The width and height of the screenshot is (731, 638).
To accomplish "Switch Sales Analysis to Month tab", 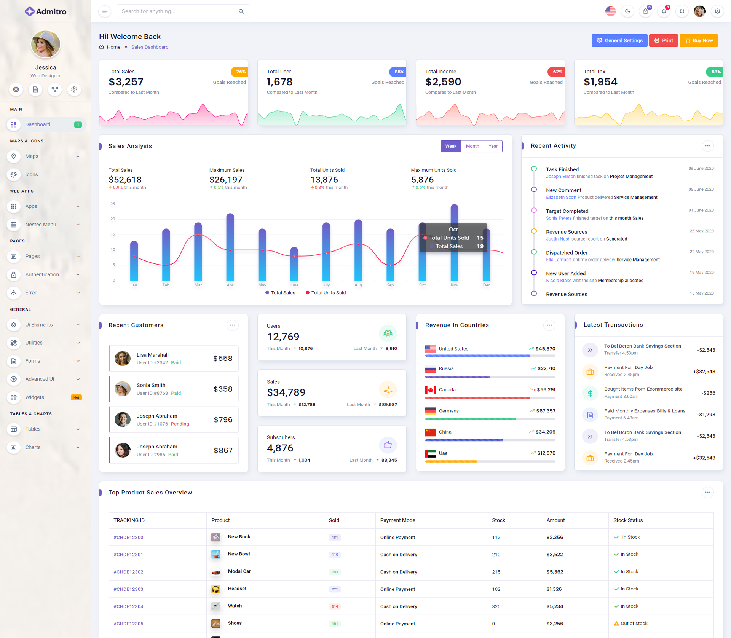I will pos(472,146).
